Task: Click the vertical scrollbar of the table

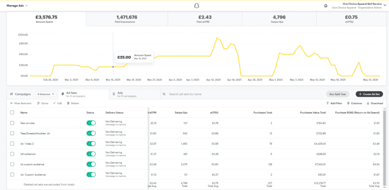Action: point(384,149)
